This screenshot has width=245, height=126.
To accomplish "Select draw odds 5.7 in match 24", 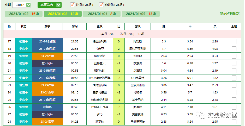I will pyautogui.click(x=190, y=92).
